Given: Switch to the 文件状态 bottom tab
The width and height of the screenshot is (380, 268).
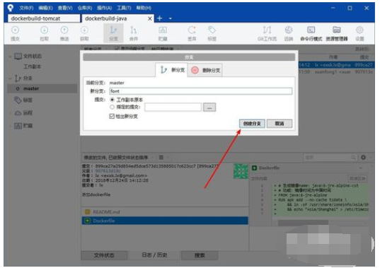Looking at the screenshot, I should [x=104, y=255].
